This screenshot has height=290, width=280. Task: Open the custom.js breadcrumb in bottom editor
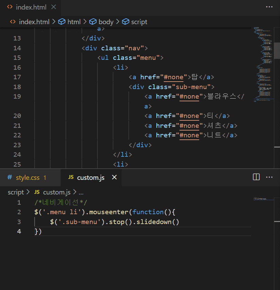(x=56, y=192)
